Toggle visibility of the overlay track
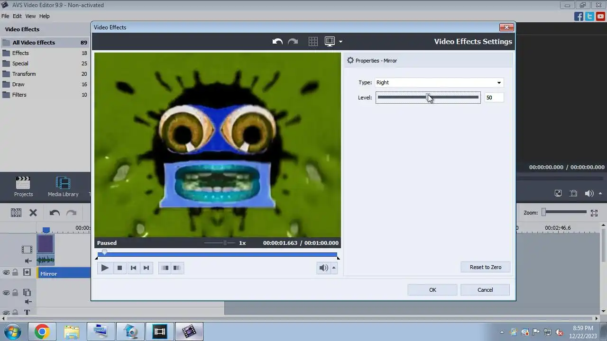 click(6, 293)
